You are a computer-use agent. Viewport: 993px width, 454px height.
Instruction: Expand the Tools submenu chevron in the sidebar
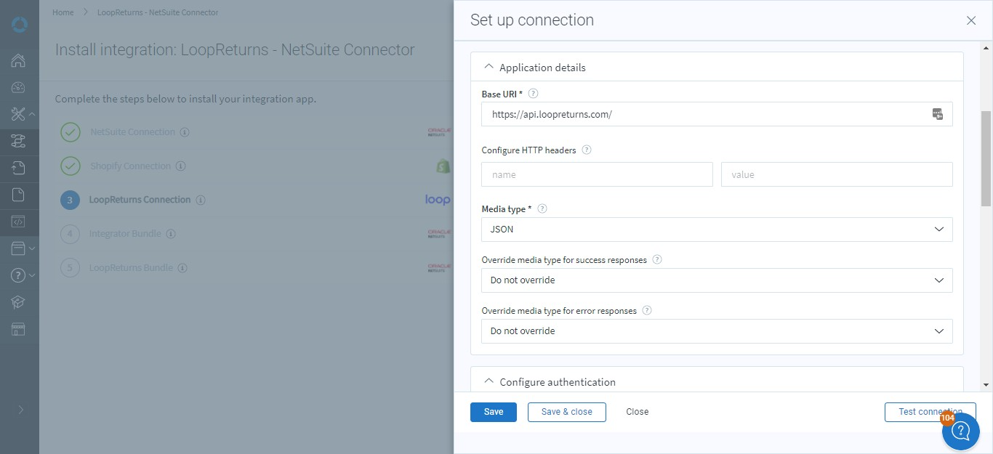tap(32, 114)
